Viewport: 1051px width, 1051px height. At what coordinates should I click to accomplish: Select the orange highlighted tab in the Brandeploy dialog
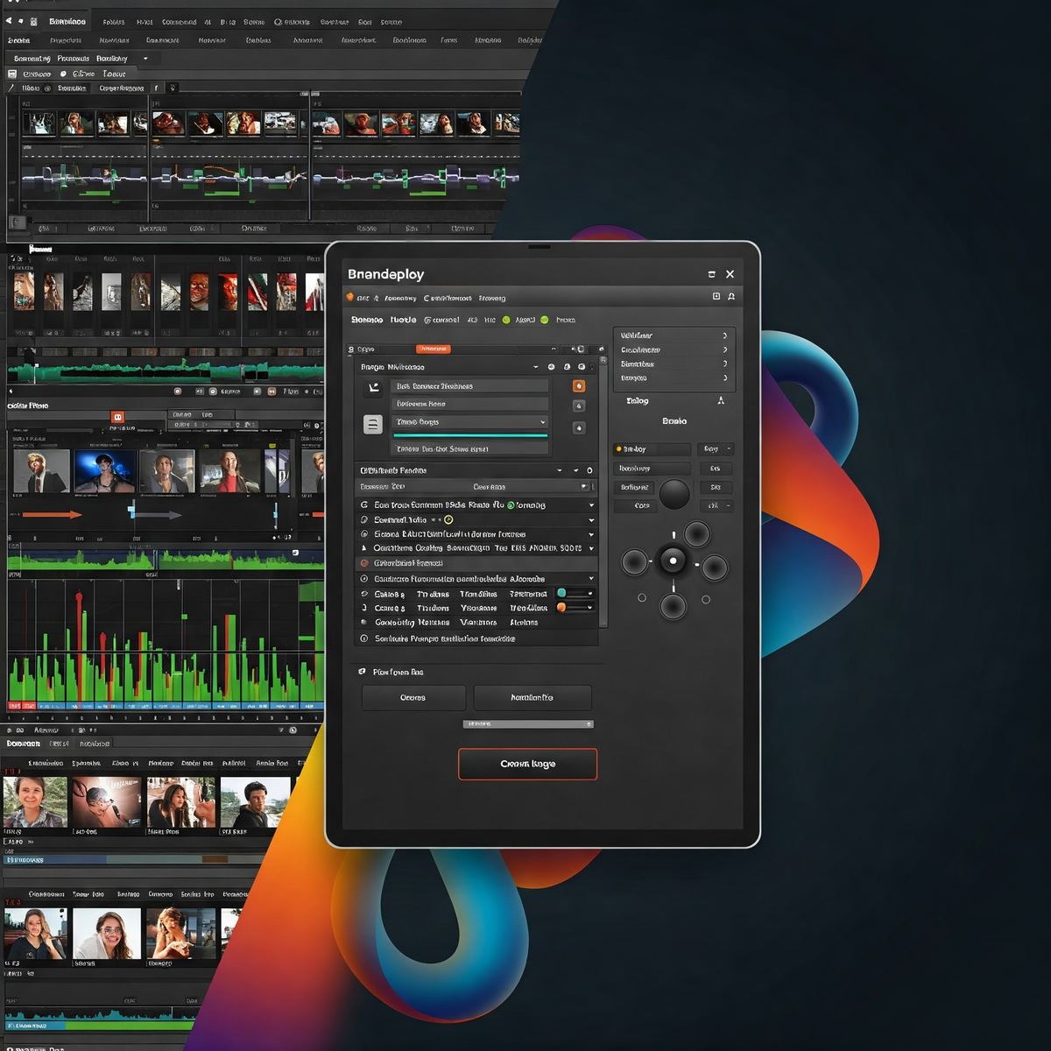coord(433,349)
